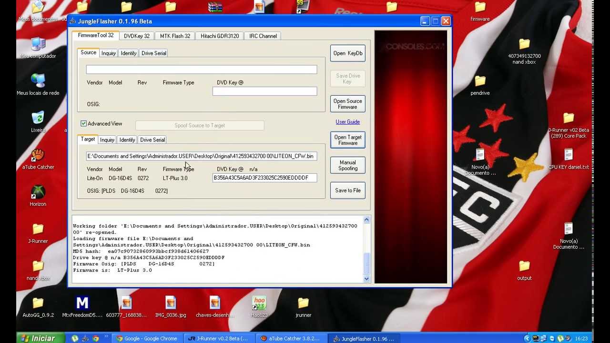Open the pendrive folder icon

[480, 81]
